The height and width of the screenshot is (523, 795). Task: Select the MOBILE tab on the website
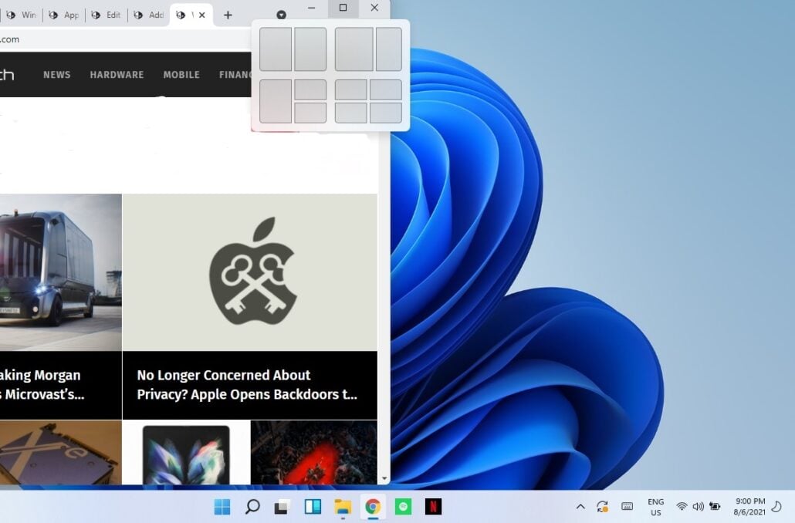click(x=181, y=74)
